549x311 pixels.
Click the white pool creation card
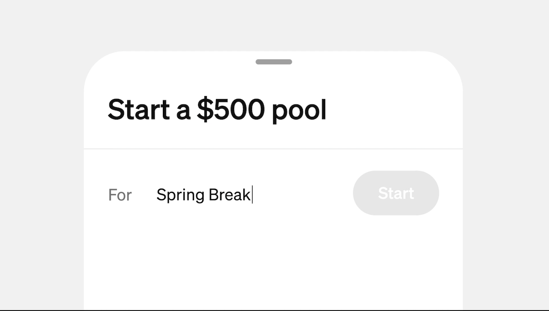pyautogui.click(x=274, y=252)
